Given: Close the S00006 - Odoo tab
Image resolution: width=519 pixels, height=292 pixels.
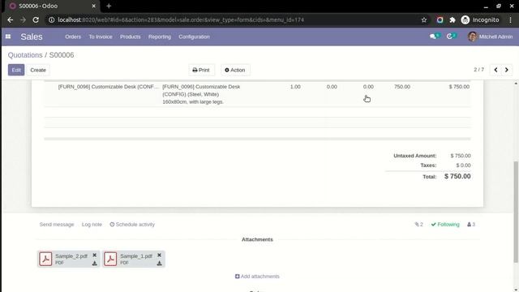Looking at the screenshot, I should (x=94, y=6).
